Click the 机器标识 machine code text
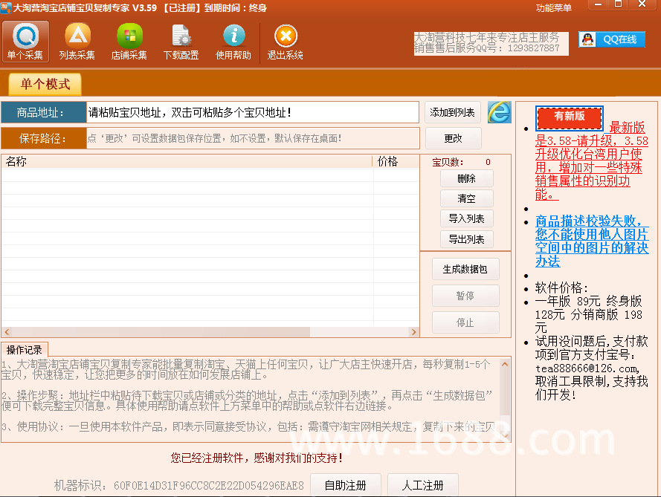This screenshot has height=497, width=661. tap(178, 486)
